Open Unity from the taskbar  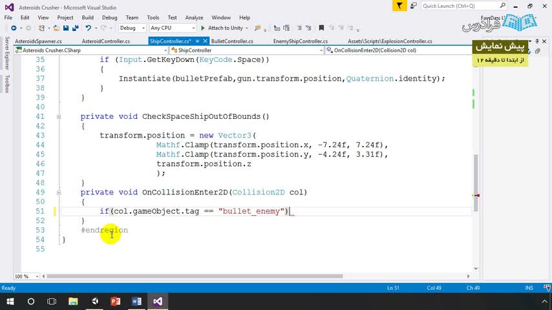95,302
